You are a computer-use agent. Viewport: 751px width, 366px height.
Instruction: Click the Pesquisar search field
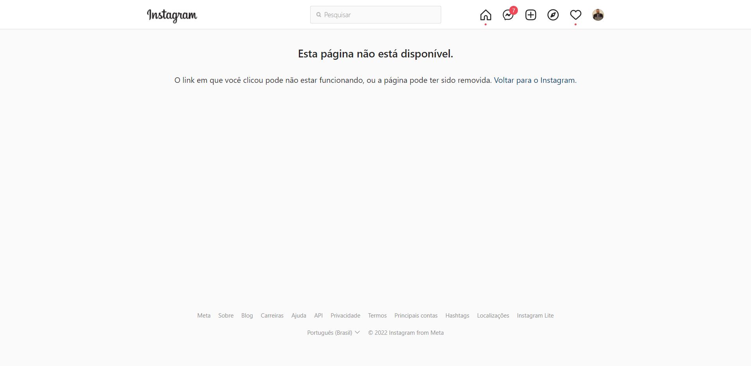click(x=375, y=15)
